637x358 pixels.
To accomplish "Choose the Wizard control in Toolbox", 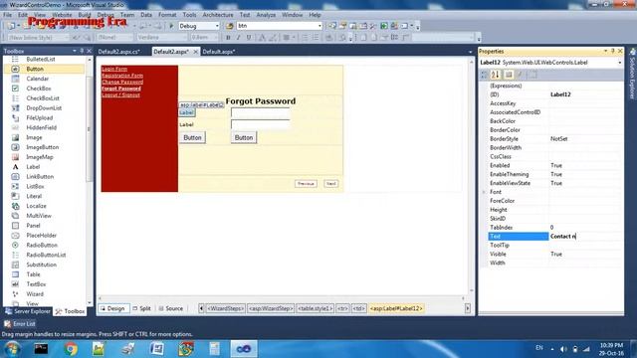I will [44, 294].
